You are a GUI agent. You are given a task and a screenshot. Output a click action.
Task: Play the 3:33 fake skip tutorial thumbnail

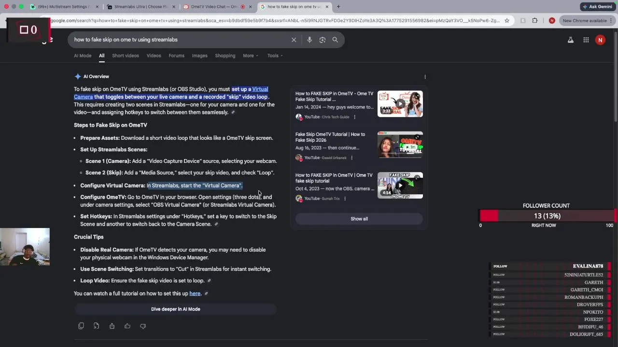point(400,104)
